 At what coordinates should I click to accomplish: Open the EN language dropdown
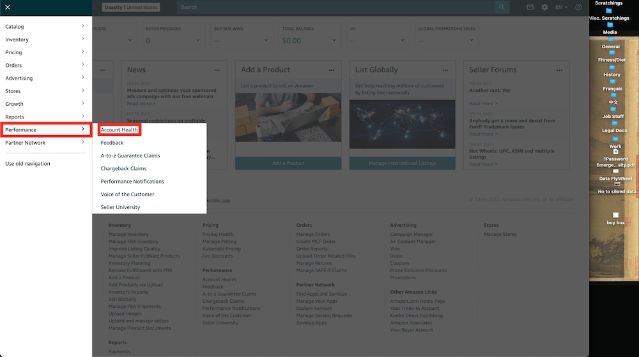[x=561, y=7]
